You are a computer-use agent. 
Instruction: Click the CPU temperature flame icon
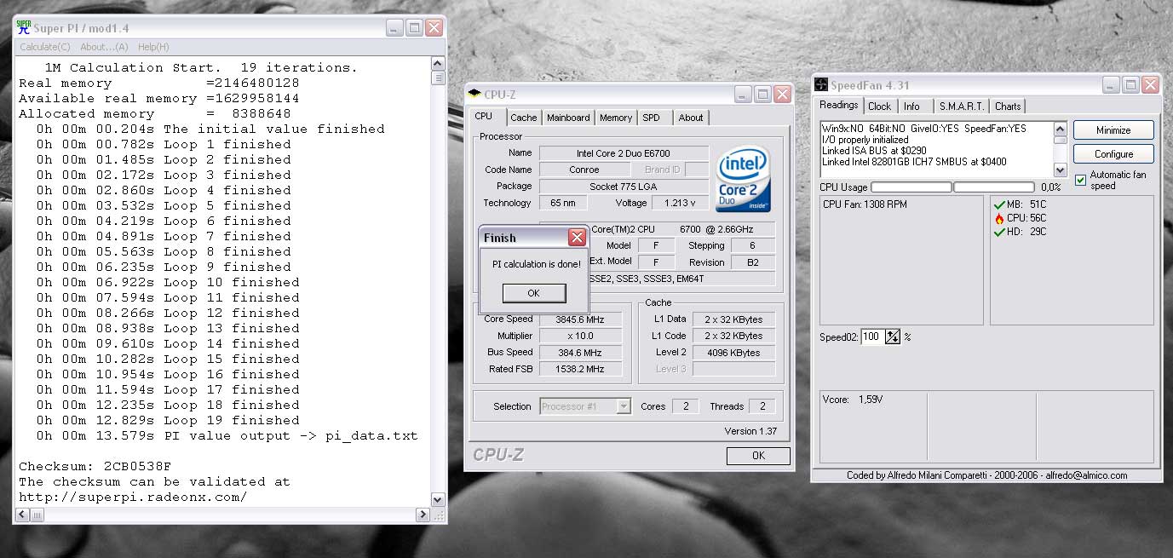point(999,218)
